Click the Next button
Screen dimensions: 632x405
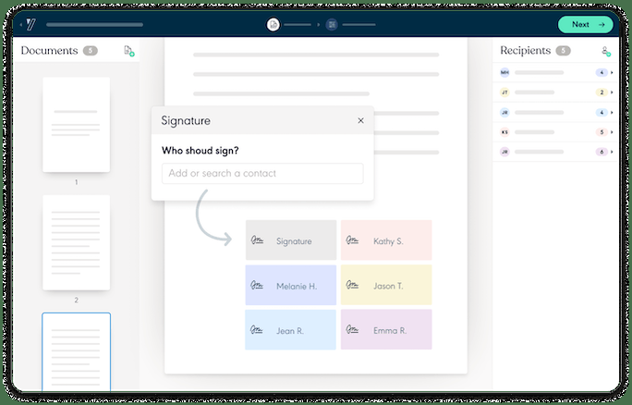click(585, 25)
